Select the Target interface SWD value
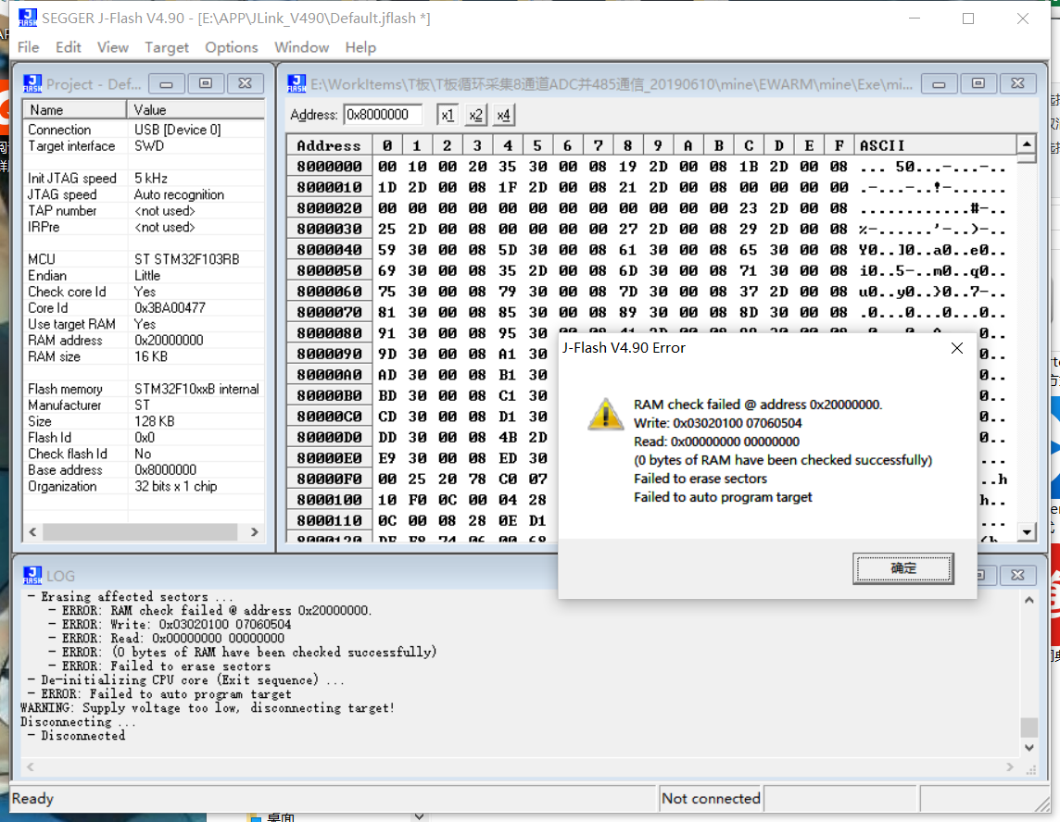The height and width of the screenshot is (822, 1060). (149, 146)
